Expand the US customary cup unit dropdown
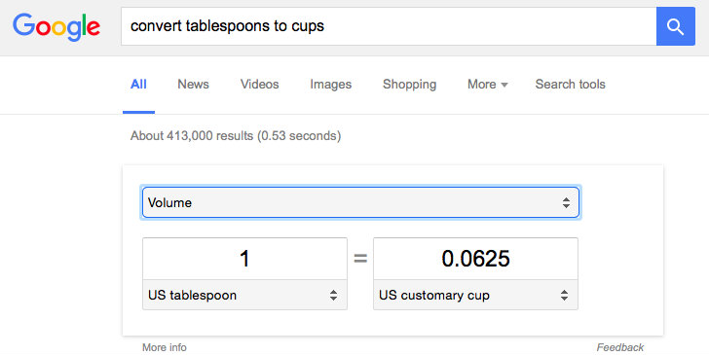This screenshot has width=709, height=355. coord(475,295)
